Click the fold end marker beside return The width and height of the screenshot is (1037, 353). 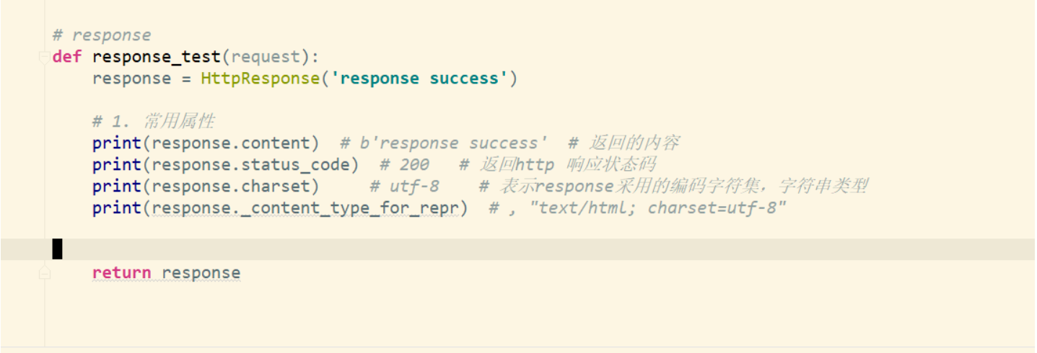[45, 273]
